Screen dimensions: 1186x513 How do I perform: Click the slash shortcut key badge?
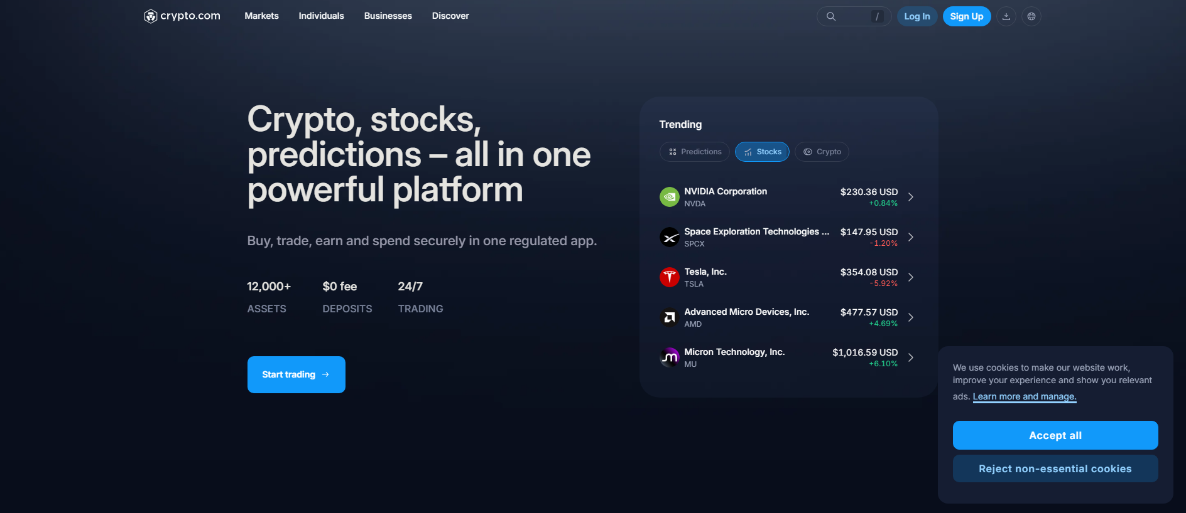point(878,16)
